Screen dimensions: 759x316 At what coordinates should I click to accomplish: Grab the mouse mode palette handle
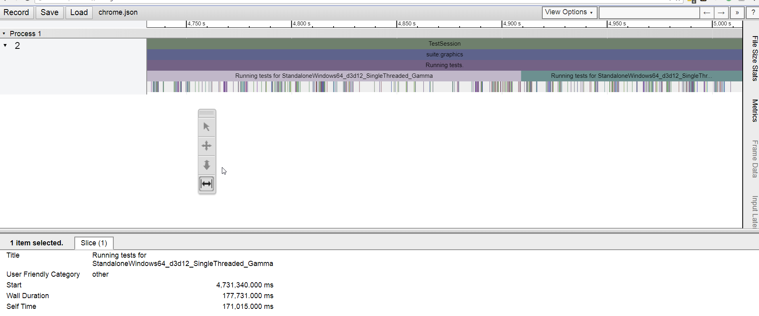[x=207, y=113]
